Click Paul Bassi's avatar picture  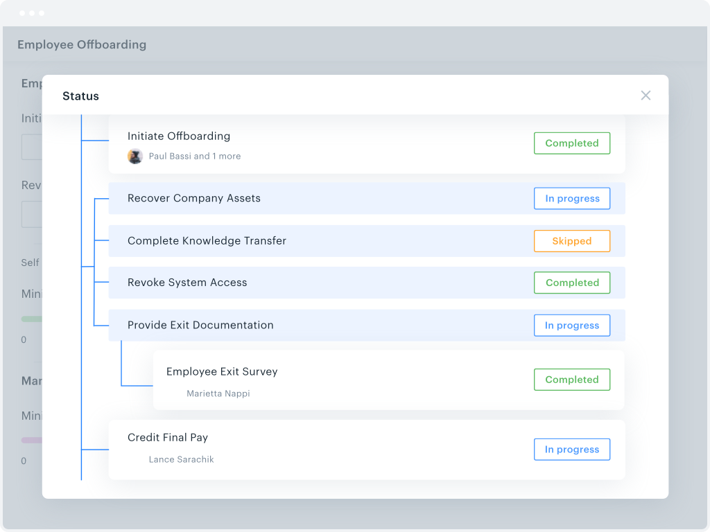pos(135,156)
